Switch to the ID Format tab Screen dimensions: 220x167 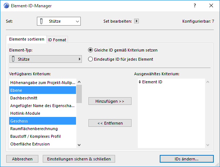(57, 40)
